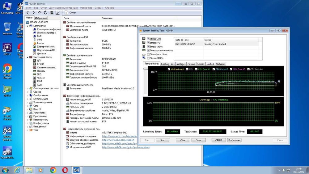Go up one level with toolbar up arrow
Viewport: 309px width, 174px height.
coord(40,13)
